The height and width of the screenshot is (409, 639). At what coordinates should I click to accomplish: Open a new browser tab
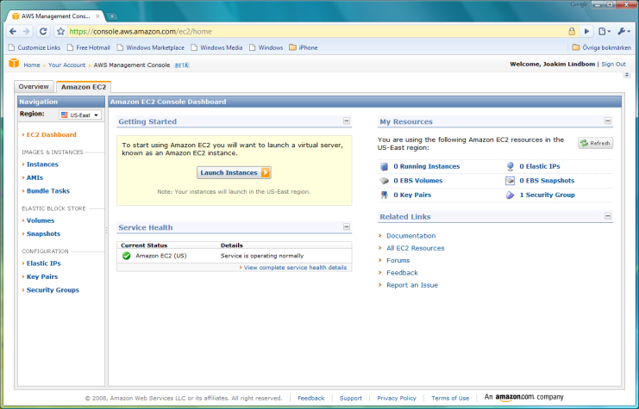(111, 16)
